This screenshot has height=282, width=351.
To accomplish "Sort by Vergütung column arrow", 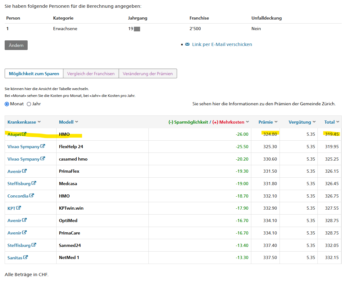I will click(314, 122).
